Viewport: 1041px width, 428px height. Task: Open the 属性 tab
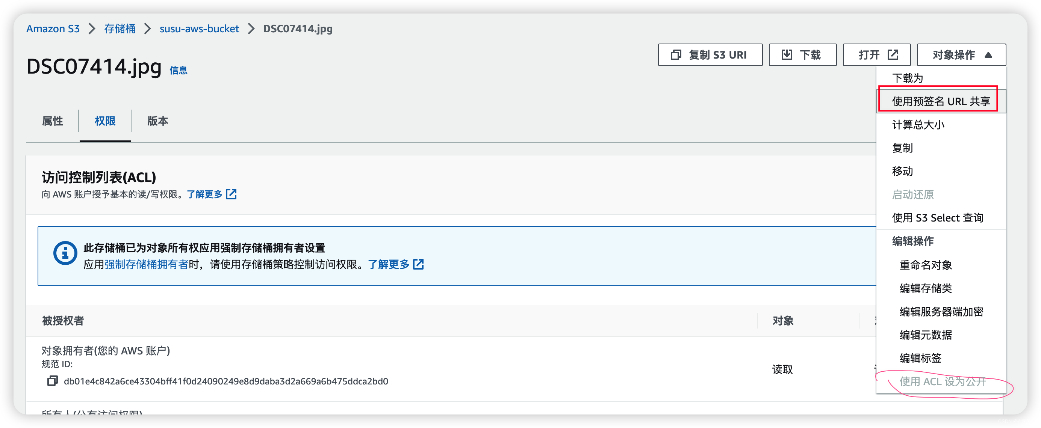pos(53,121)
